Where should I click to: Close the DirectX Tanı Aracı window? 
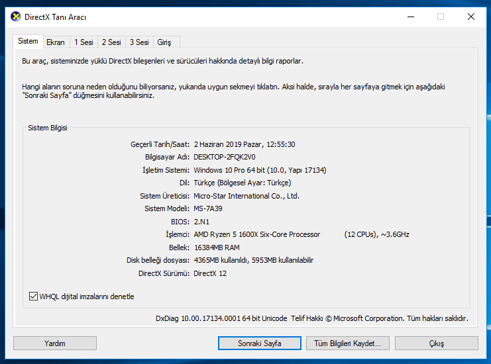471,17
